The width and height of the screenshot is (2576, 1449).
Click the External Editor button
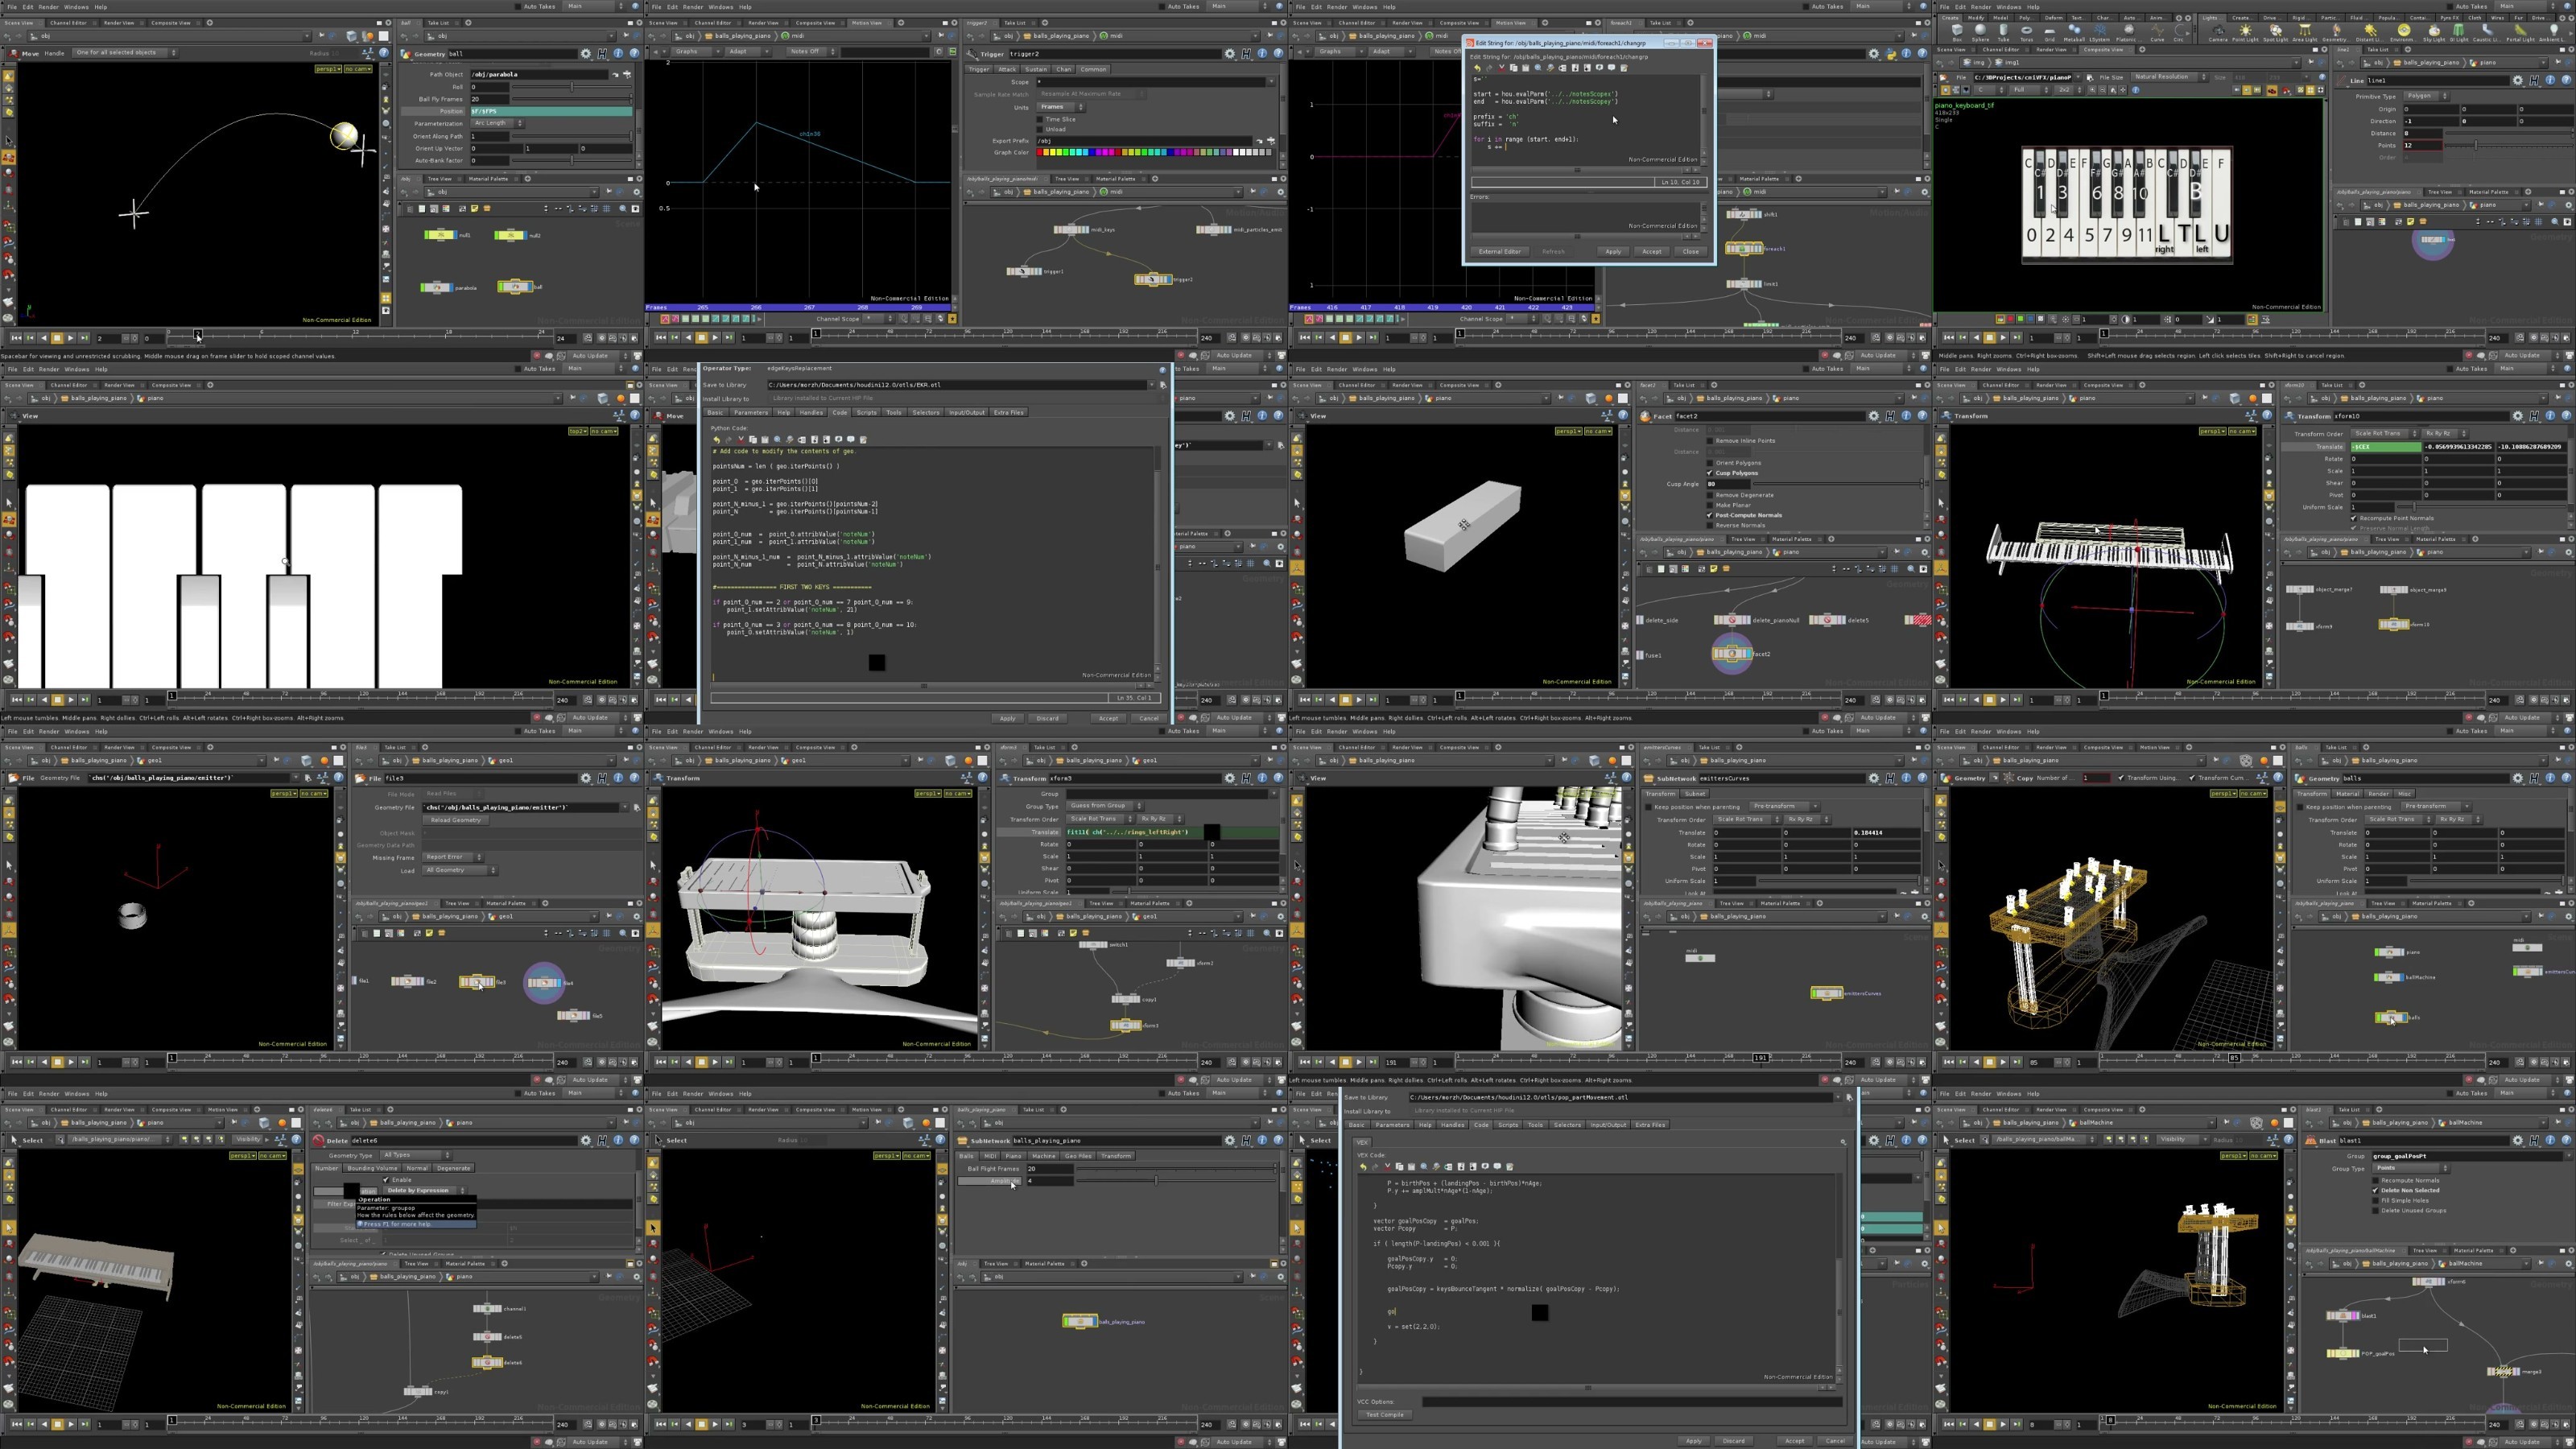coord(1499,251)
